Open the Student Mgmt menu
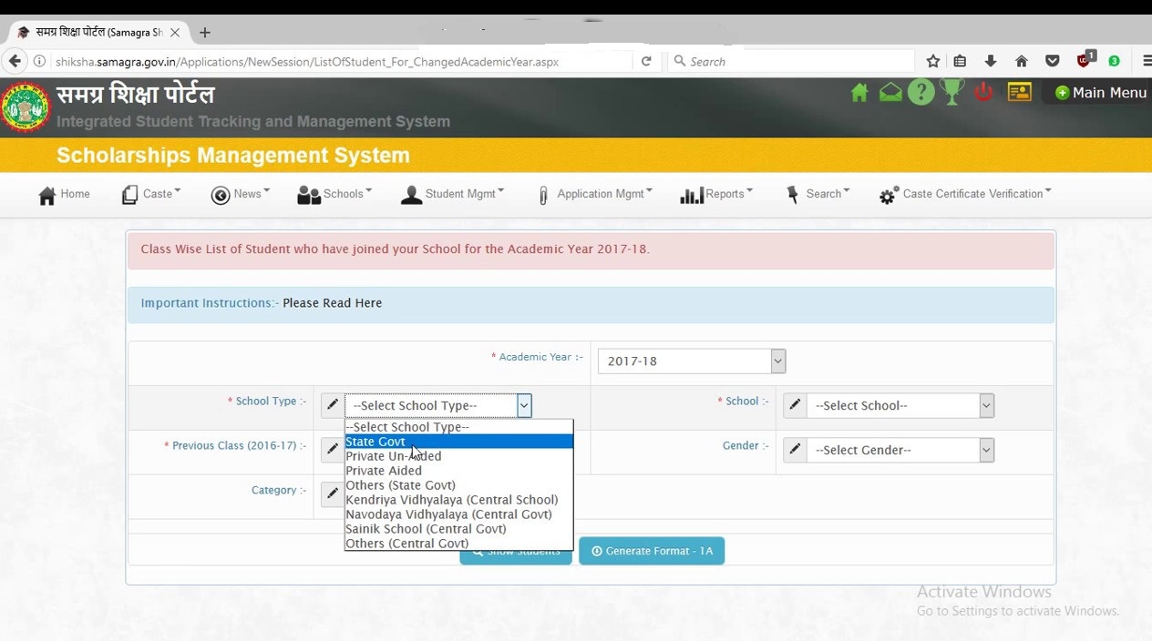 point(452,194)
